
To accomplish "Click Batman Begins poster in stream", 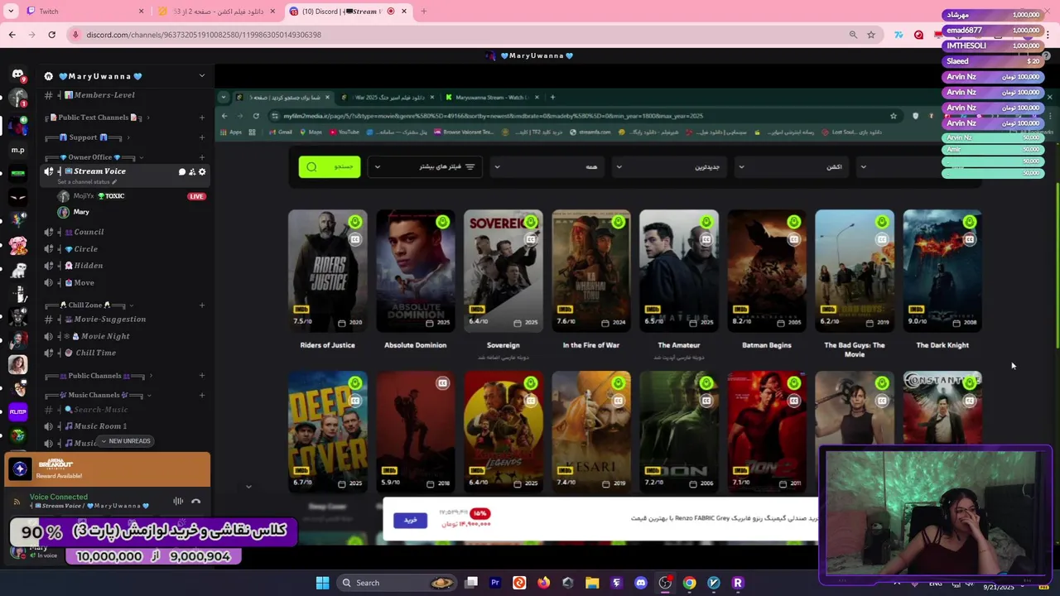I will point(767,270).
